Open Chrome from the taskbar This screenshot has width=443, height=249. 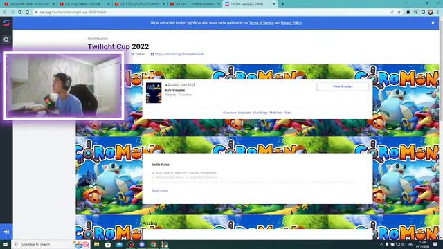click(153, 244)
